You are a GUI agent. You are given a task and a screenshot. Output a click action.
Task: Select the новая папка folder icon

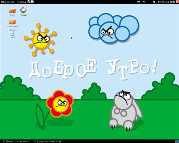(12, 23)
